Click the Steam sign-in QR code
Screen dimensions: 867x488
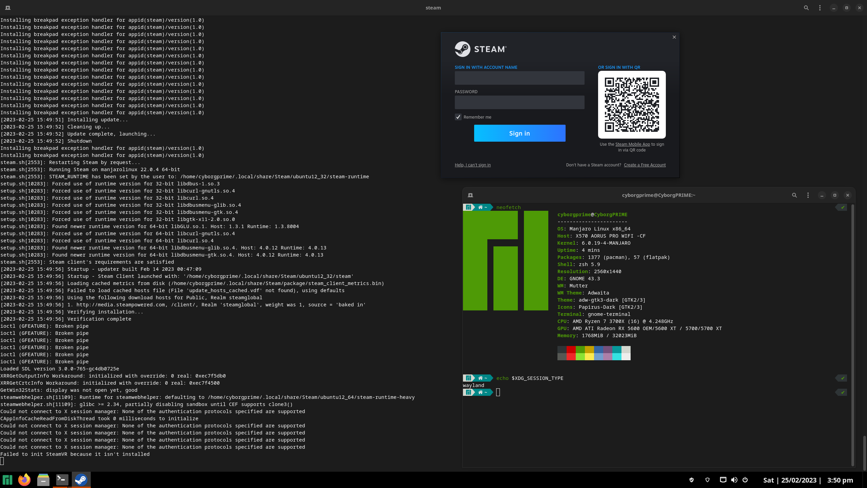[632, 105]
